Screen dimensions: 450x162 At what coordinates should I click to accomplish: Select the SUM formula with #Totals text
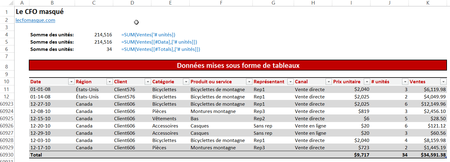pyautogui.click(x=161, y=49)
